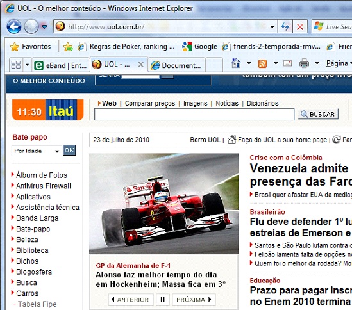Image resolution: width=352 pixels, height=310 pixels.
Task: Switch to the eBand tab
Action: pos(61,65)
